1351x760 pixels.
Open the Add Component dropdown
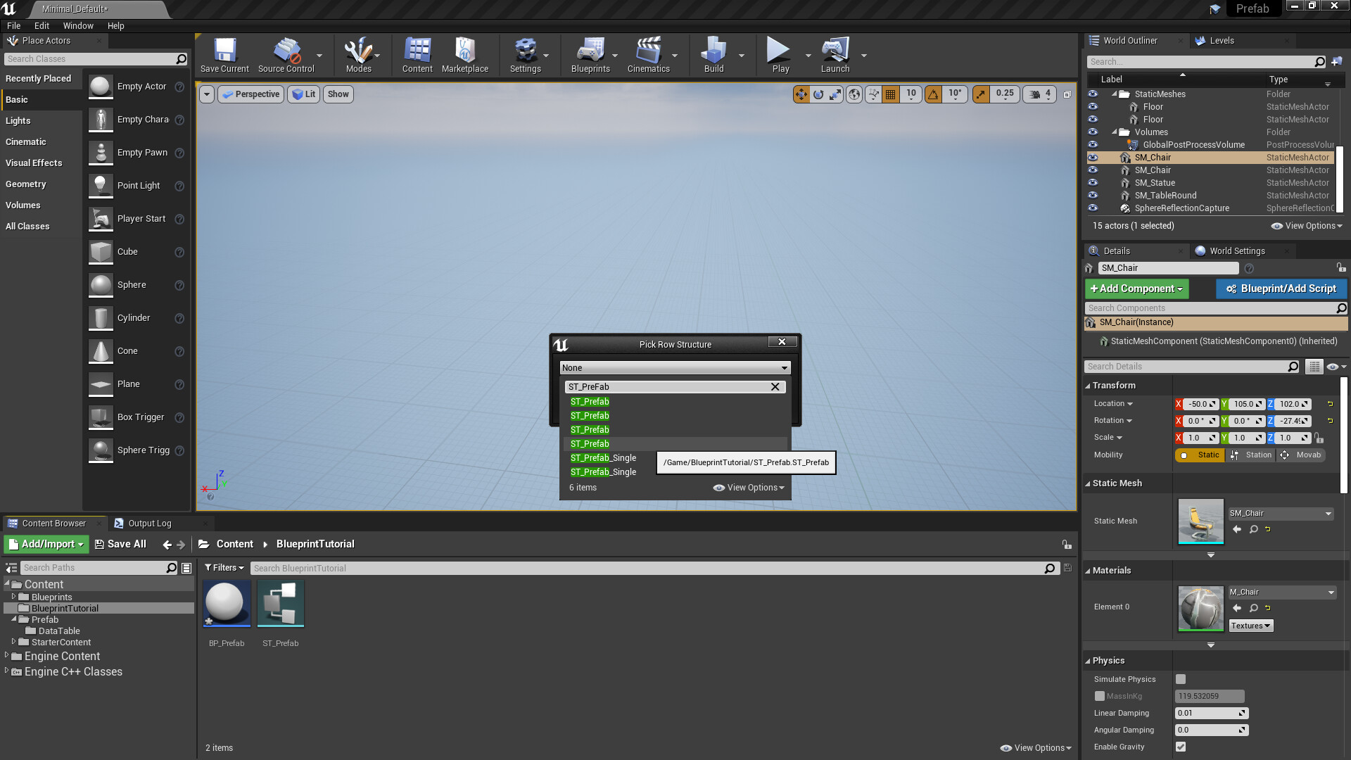click(1136, 289)
